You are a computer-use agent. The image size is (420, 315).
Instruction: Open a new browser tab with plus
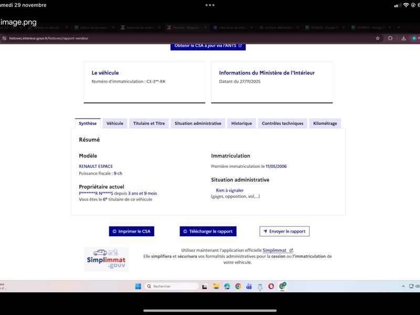pos(398,27)
